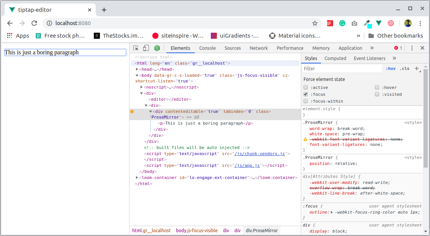Image resolution: width=430 pixels, height=236 pixels.
Task: Open the Vue devtools extension icon
Action: pos(379,23)
